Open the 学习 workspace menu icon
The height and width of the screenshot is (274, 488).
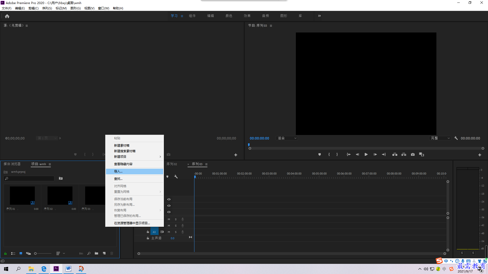(x=182, y=16)
